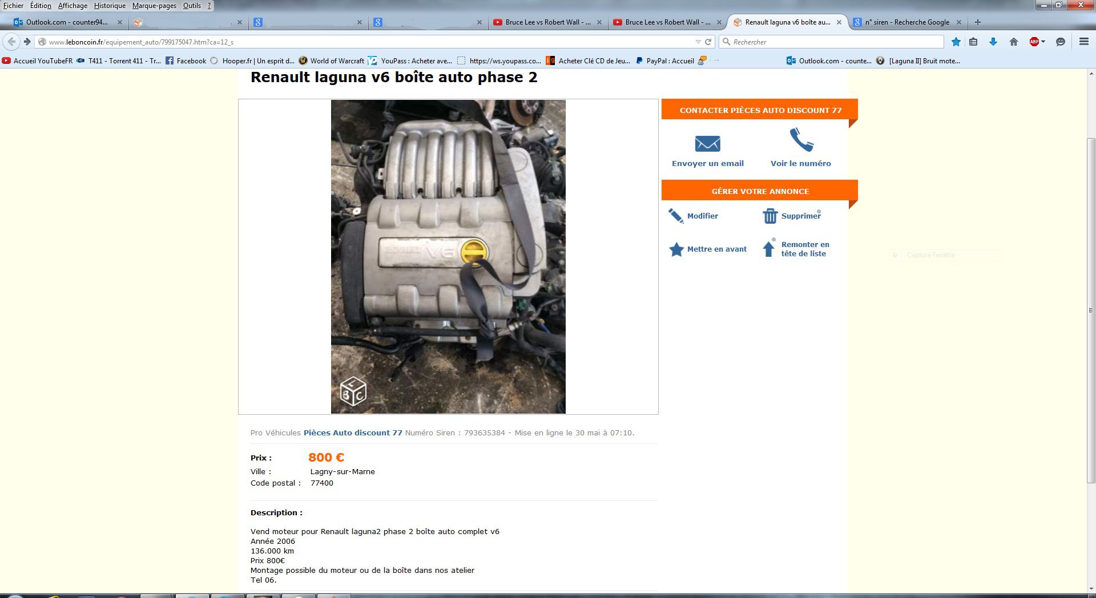Click the engine photo thumbnail

coord(448,257)
